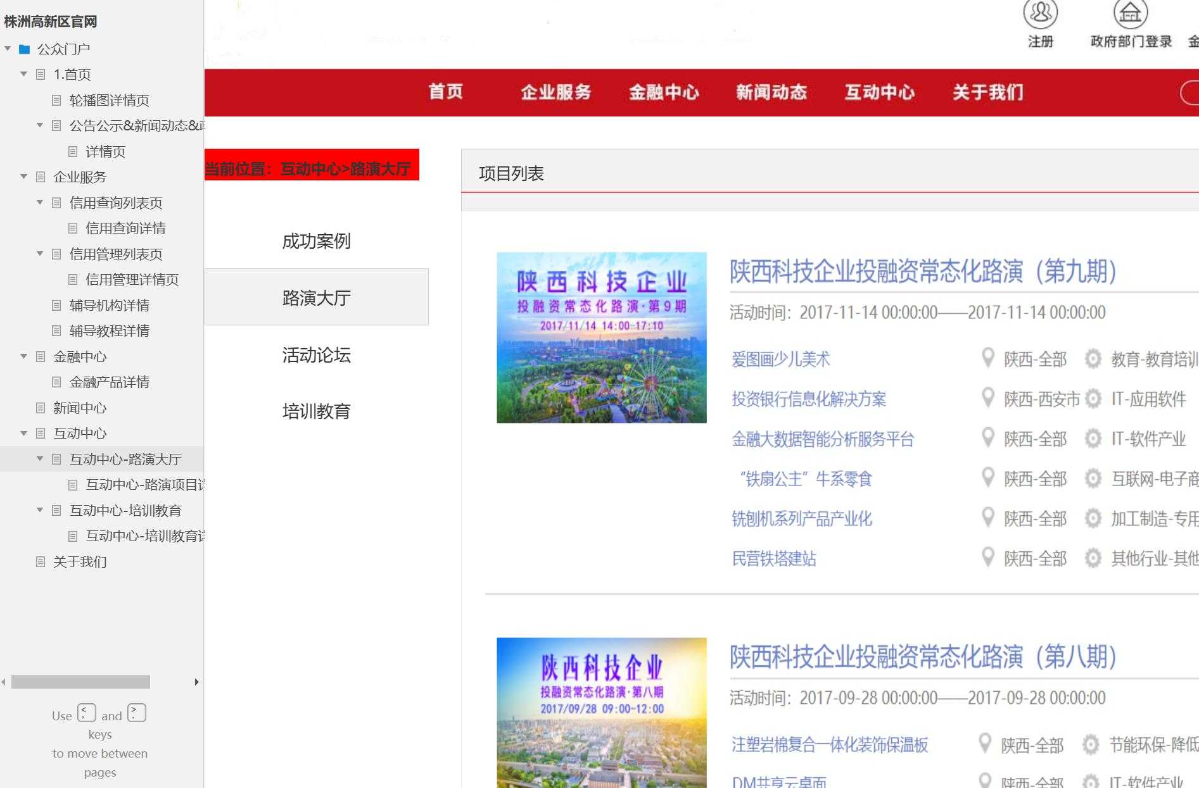
Task: Click the page icon beside 金融产品详情
Action: point(57,382)
